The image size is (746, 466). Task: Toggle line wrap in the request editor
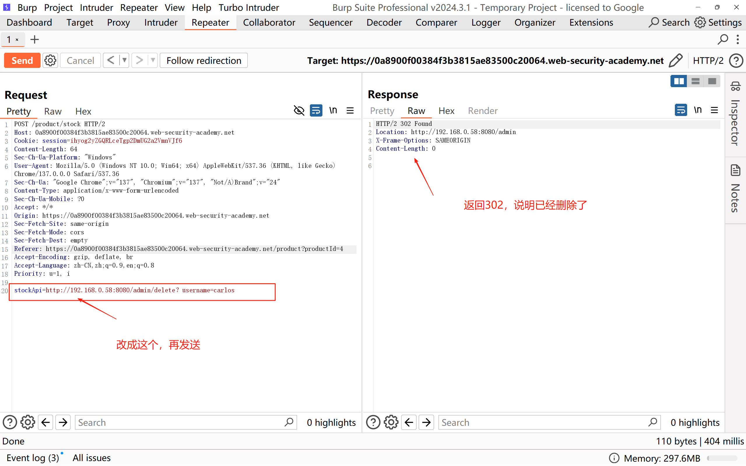click(x=316, y=110)
